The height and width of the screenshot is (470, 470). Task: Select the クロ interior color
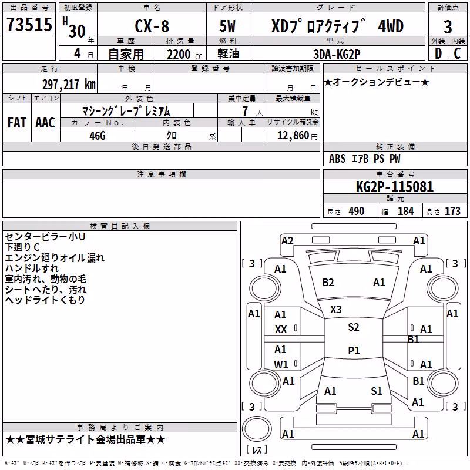[172, 136]
